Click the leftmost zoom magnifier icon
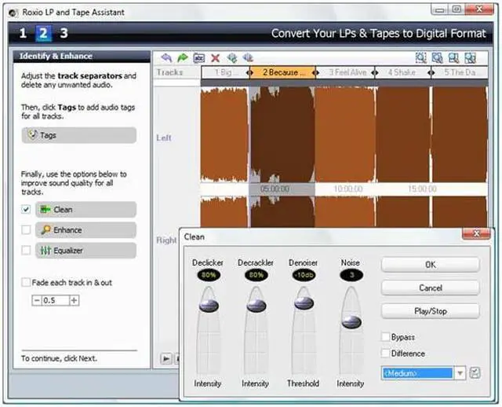 point(421,57)
